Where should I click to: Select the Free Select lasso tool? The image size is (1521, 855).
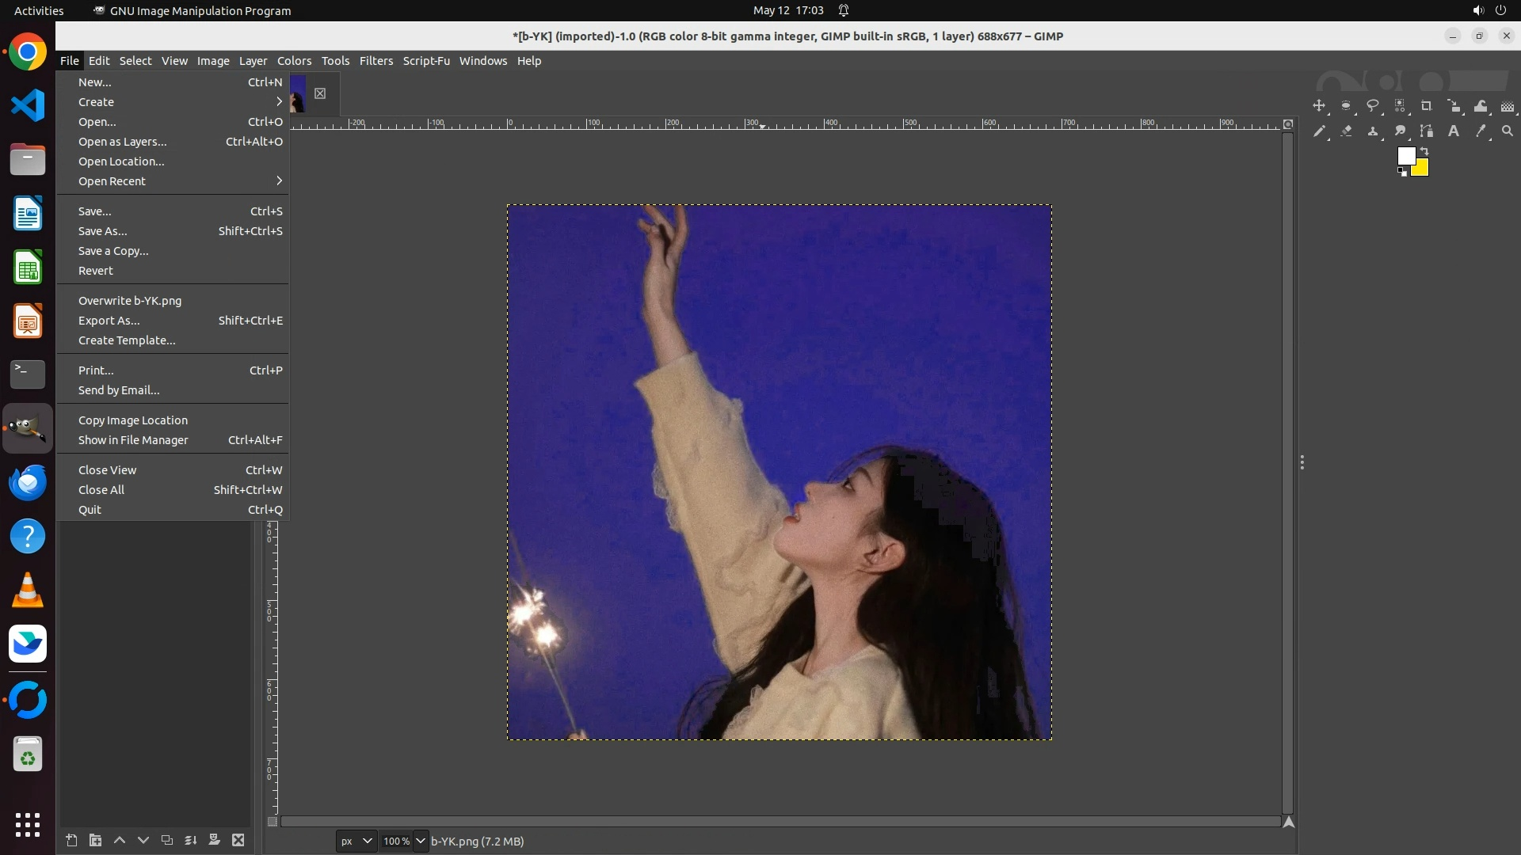tap(1373, 106)
